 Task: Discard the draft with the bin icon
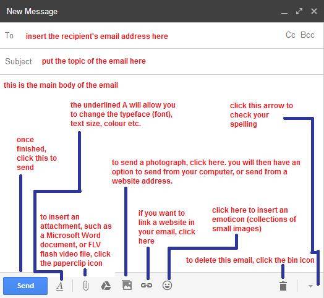click(283, 286)
